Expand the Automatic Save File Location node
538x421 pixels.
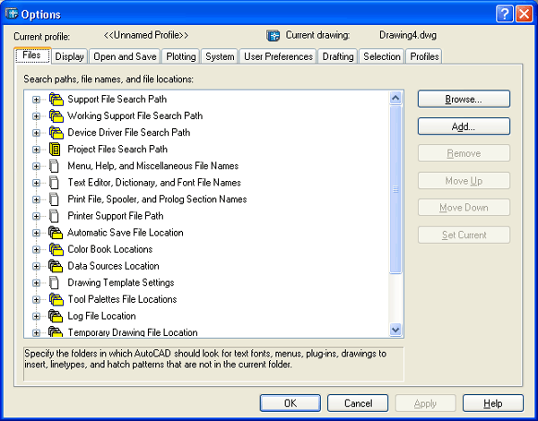[x=37, y=233]
